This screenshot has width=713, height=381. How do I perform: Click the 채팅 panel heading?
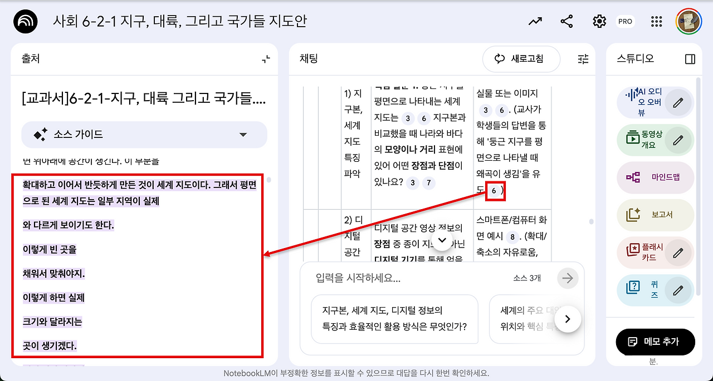pyautogui.click(x=309, y=59)
